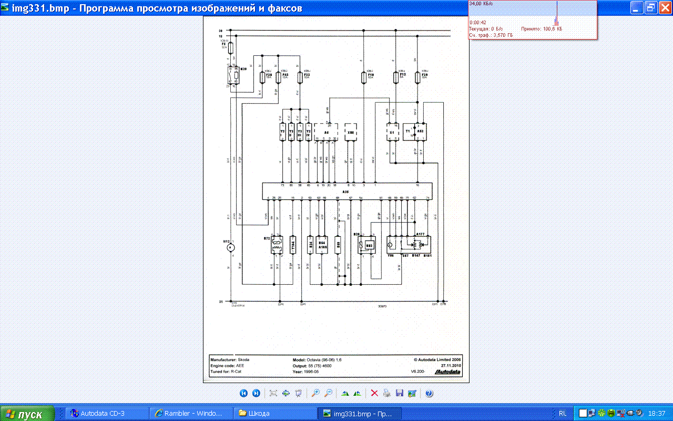
Task: Select the img331.bmp taskbar button
Action: point(360,414)
